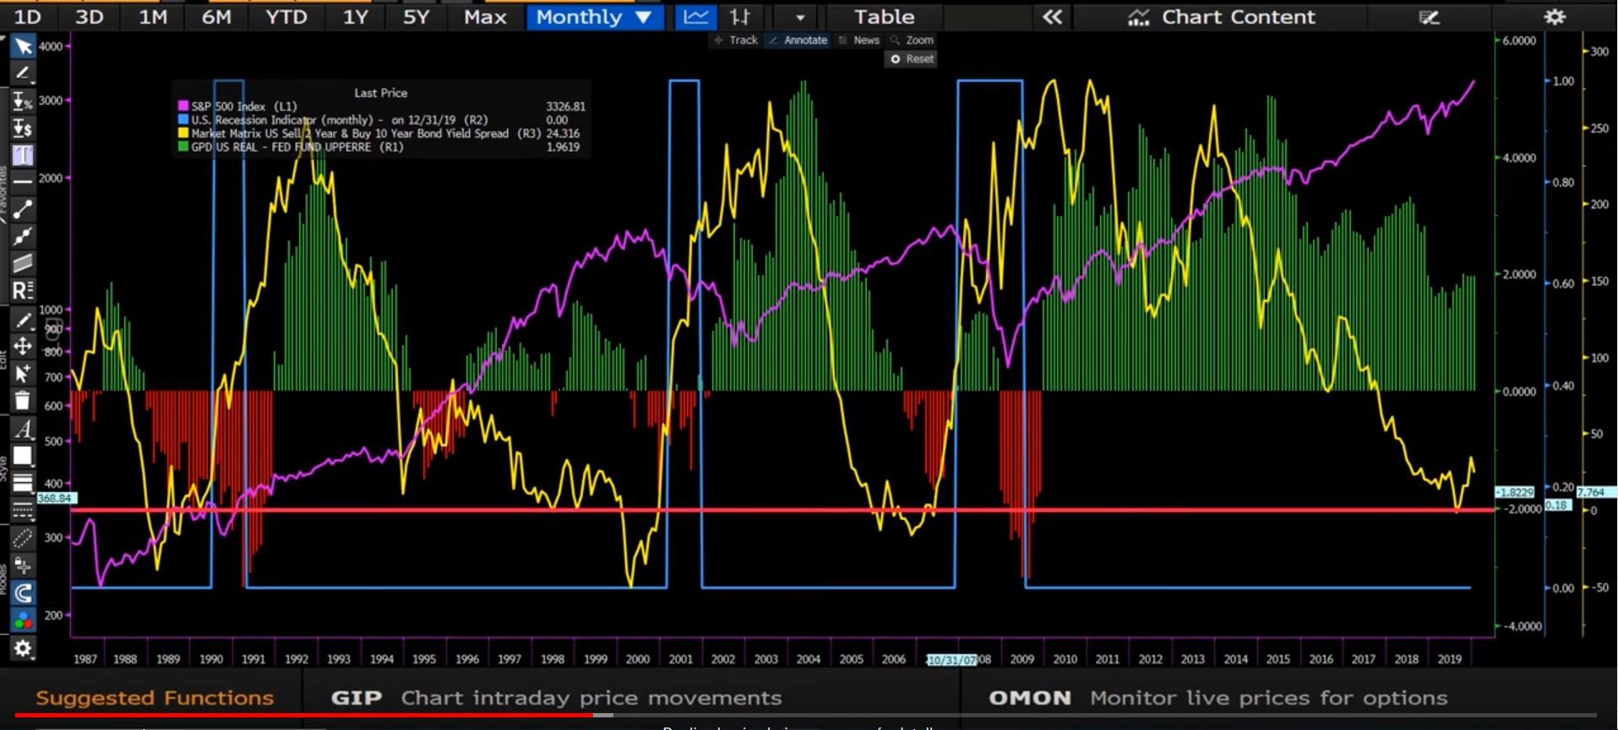Open GIP chart intraday price movements

pos(556,698)
